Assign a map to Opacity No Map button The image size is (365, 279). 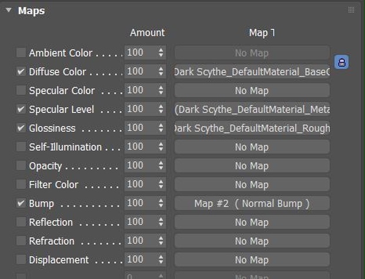coord(252,165)
